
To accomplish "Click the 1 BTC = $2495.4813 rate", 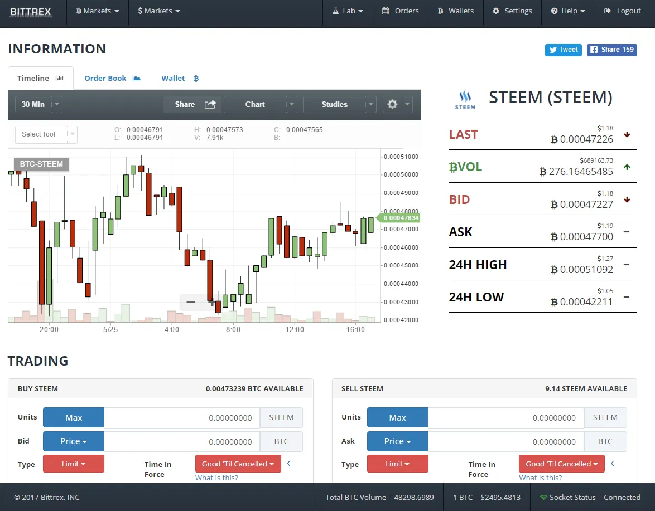I will point(487,497).
